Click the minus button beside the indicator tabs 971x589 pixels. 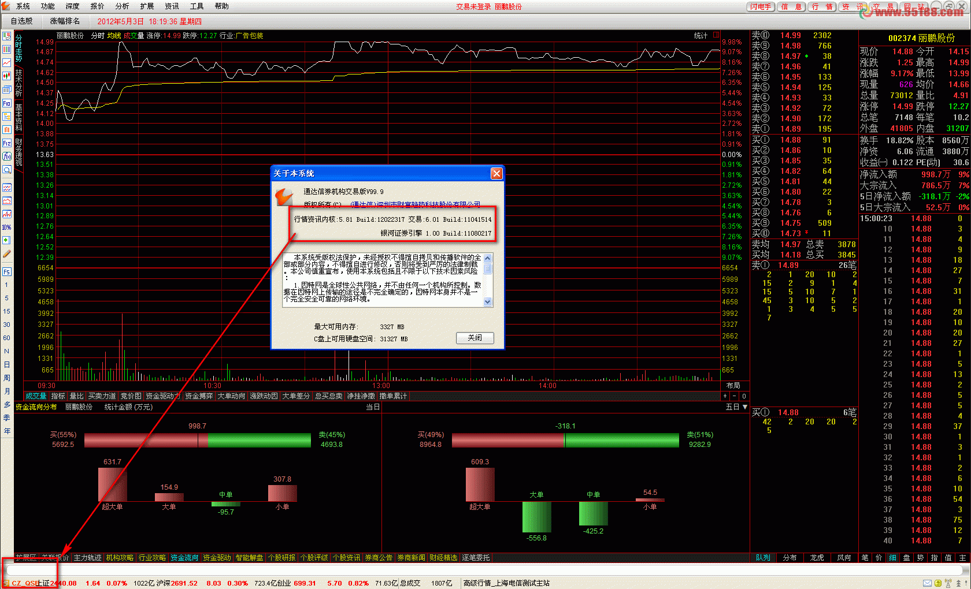coord(735,396)
